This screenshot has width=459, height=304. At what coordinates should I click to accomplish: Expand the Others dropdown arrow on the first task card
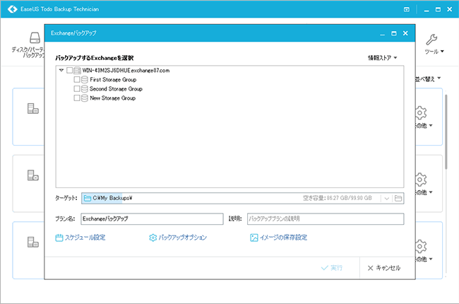click(x=431, y=125)
